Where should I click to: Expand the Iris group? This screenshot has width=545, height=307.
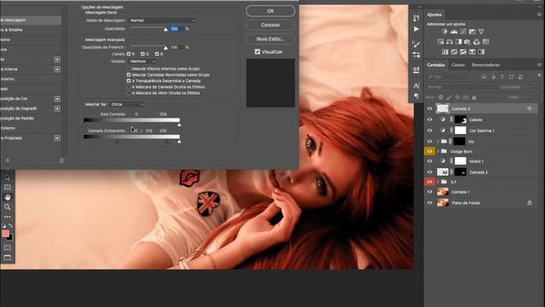(438, 142)
